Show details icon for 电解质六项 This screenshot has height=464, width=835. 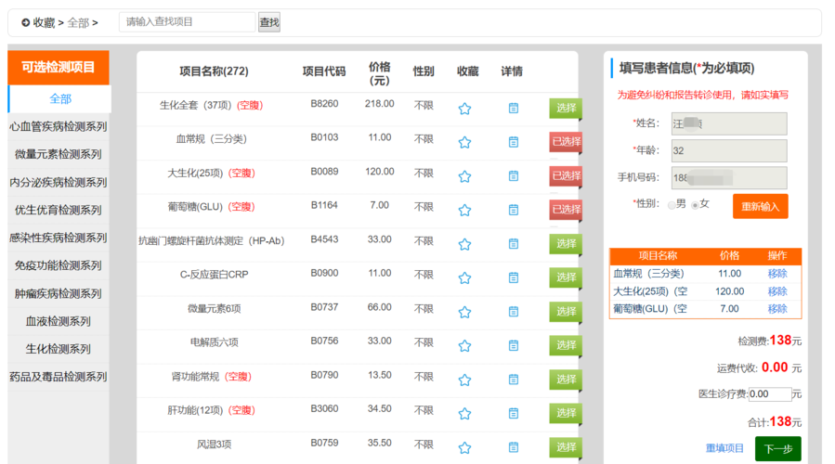514,345
